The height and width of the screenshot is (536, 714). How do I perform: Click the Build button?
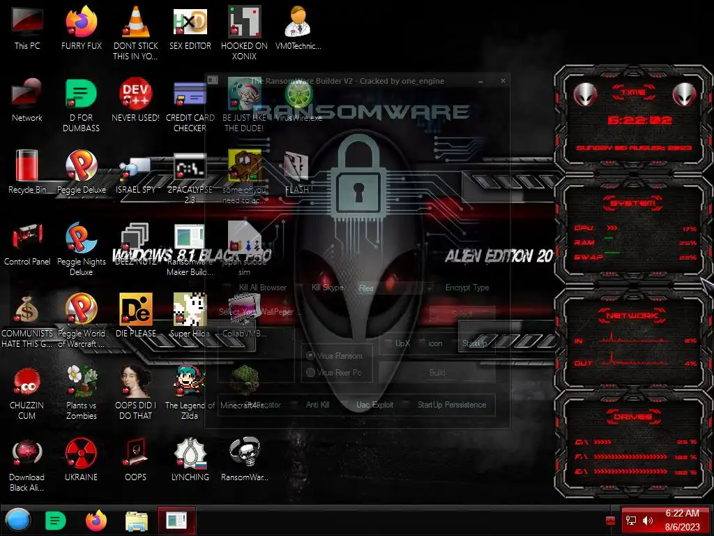(x=437, y=373)
